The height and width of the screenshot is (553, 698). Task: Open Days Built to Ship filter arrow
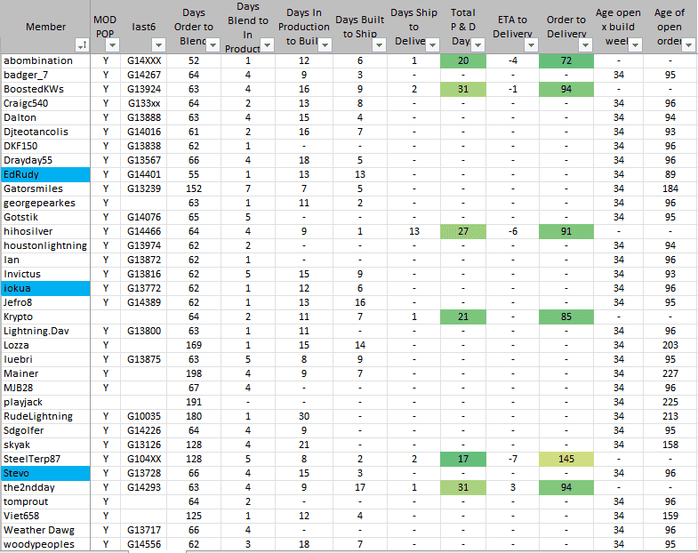pyautogui.click(x=381, y=45)
